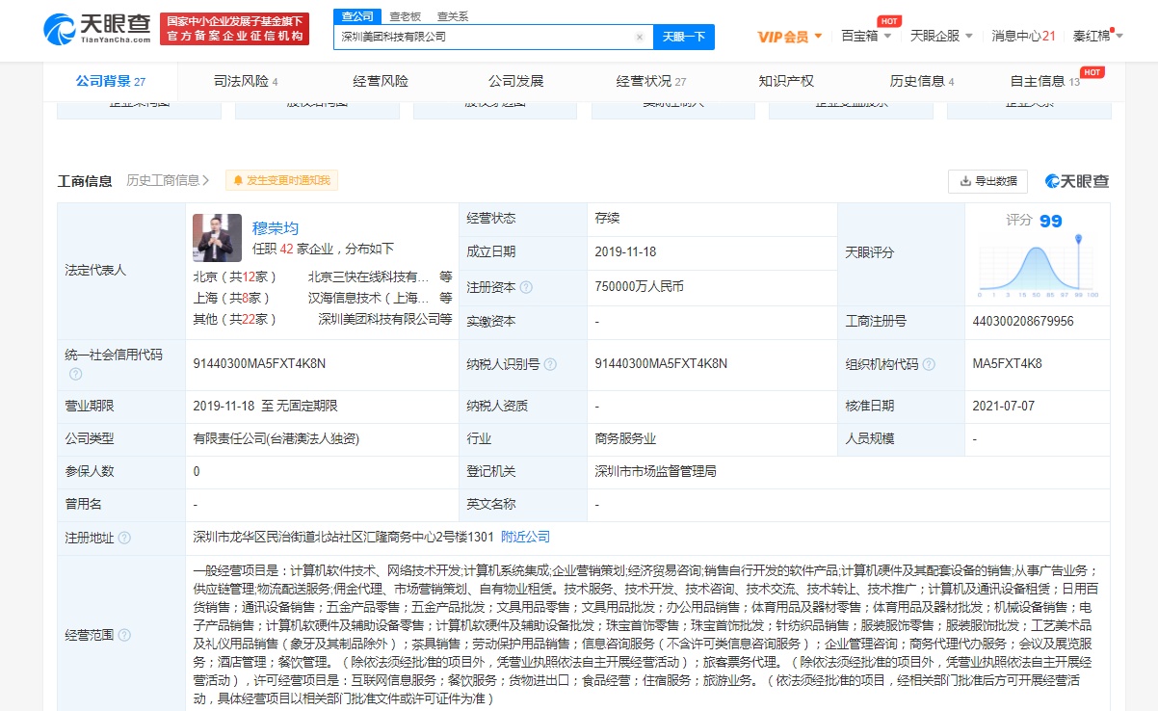The image size is (1158, 711).
Task: Open help icon next to 注册资本
Action: pos(526,287)
